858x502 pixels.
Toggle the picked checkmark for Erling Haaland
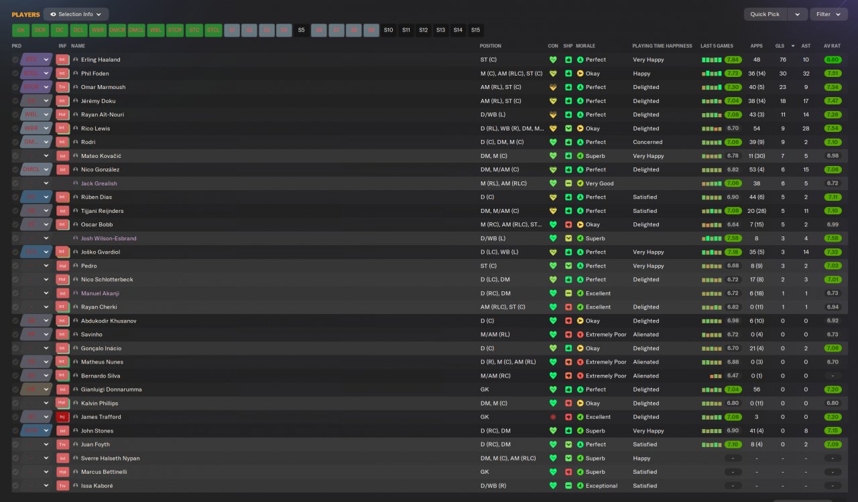15,60
